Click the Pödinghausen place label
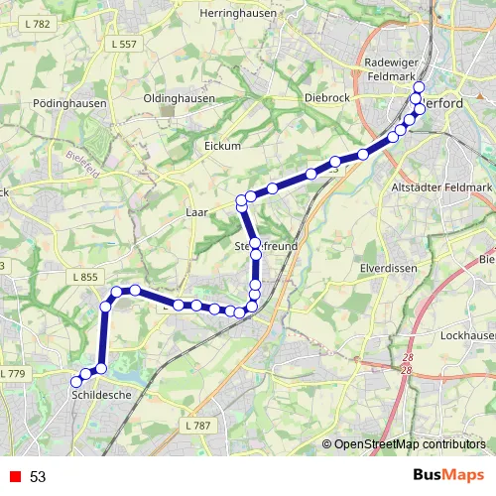The image size is (496, 496). click(x=69, y=103)
